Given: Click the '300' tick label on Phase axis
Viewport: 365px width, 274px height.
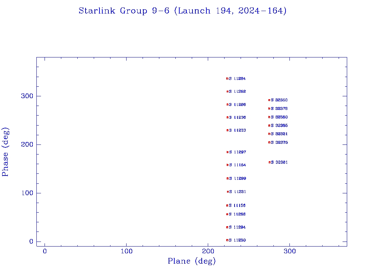Looking at the screenshot, I should (x=27, y=96).
